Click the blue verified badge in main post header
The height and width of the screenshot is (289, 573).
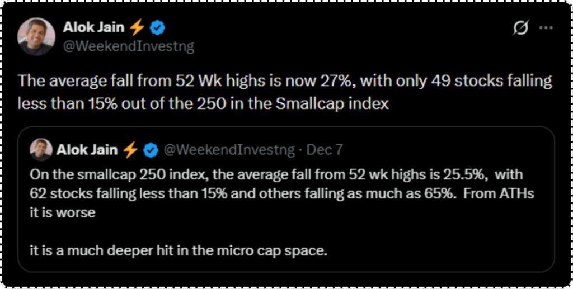pyautogui.click(x=156, y=28)
